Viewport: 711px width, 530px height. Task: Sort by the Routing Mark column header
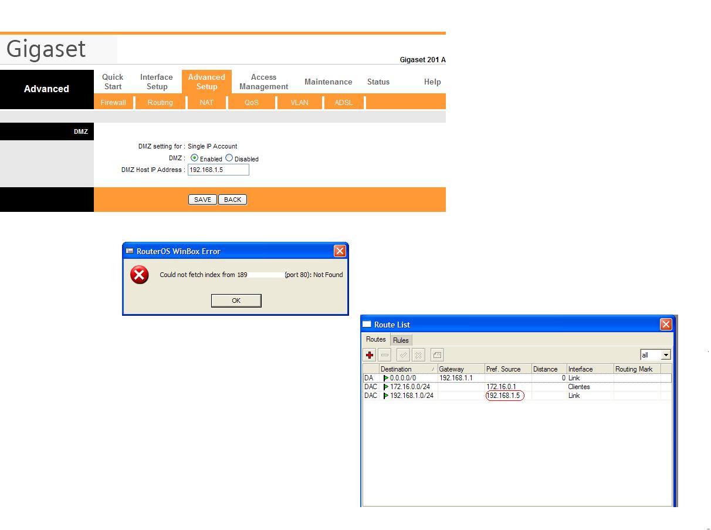[636, 369]
